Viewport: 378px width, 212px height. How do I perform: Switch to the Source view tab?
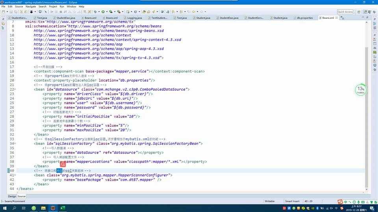coord(21,196)
